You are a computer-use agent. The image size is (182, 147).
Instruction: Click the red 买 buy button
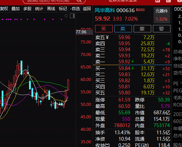104,29
